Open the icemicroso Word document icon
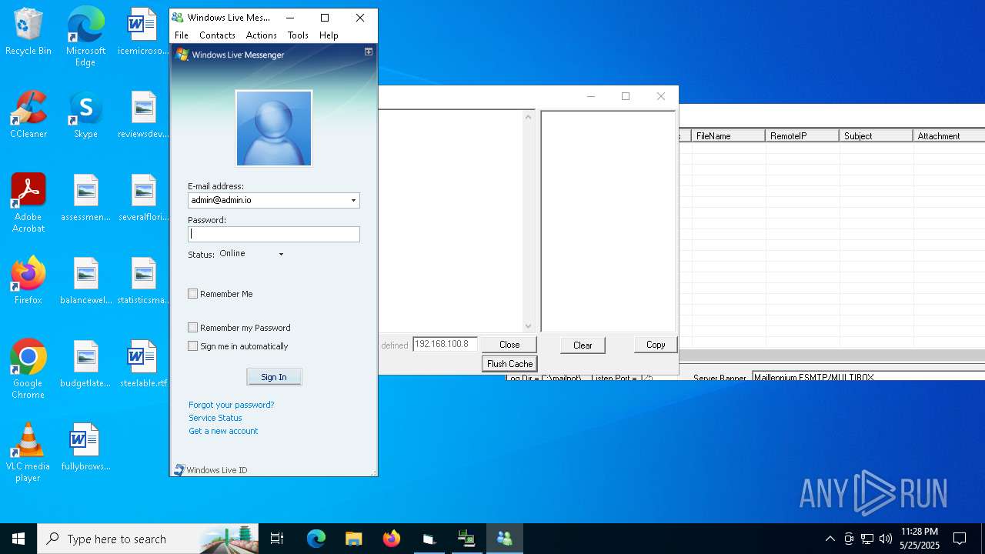Image resolution: width=985 pixels, height=554 pixels. point(143,32)
